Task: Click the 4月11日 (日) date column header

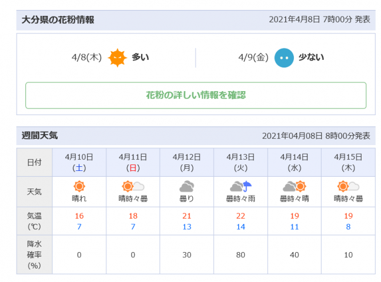Action: click(133, 162)
